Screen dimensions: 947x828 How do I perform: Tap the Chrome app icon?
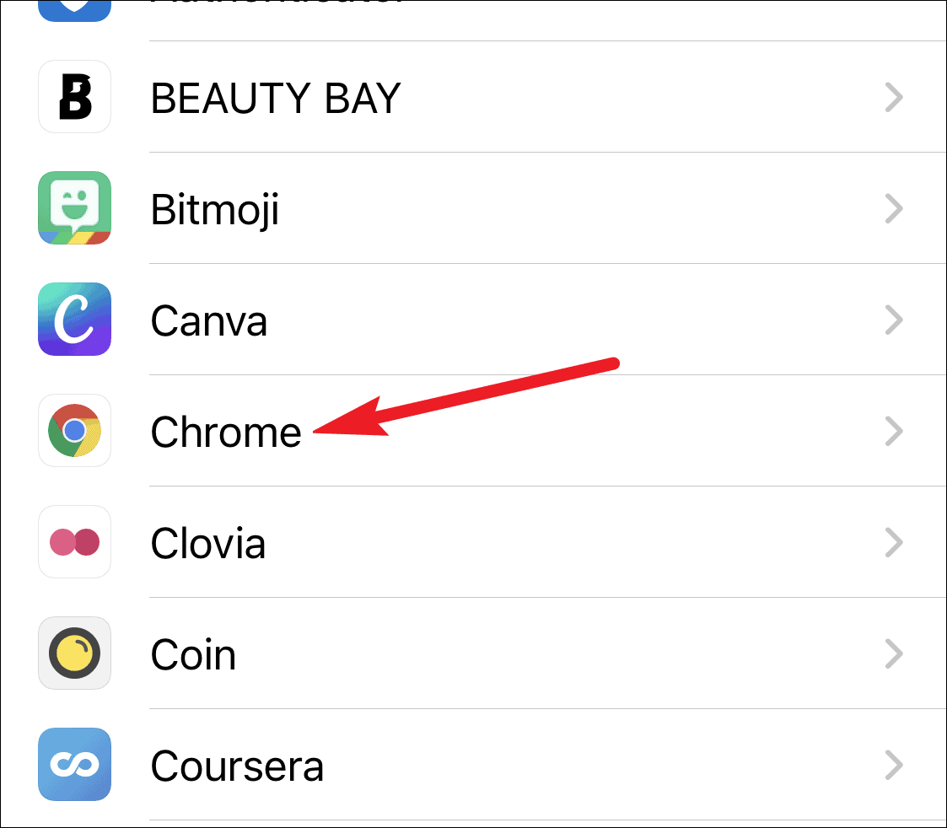pyautogui.click(x=74, y=431)
